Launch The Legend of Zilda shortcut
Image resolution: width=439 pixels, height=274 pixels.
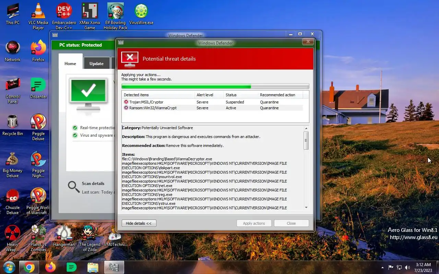[90, 238]
